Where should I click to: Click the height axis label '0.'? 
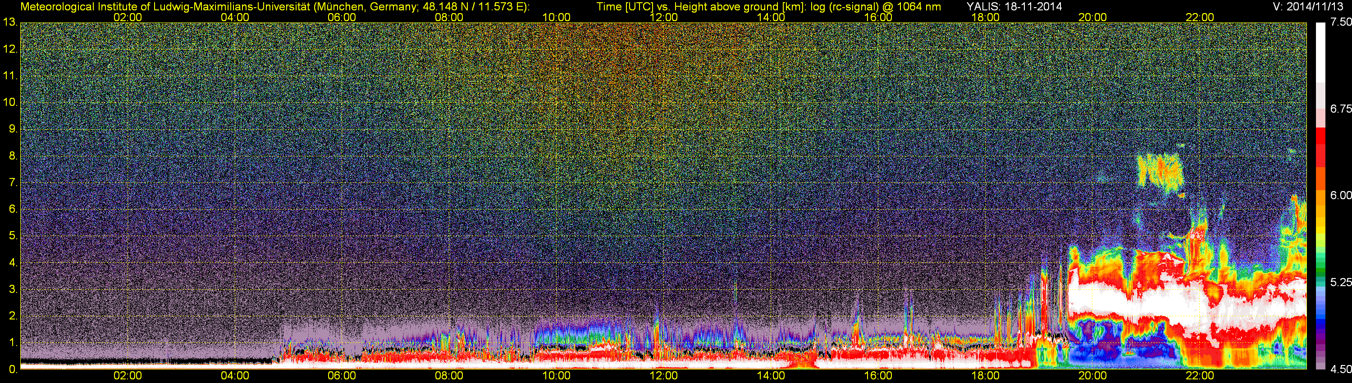click(x=13, y=369)
